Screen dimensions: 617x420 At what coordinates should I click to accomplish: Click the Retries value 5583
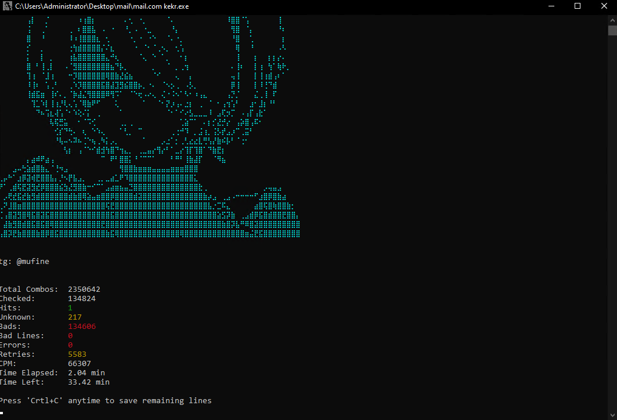pyautogui.click(x=77, y=354)
